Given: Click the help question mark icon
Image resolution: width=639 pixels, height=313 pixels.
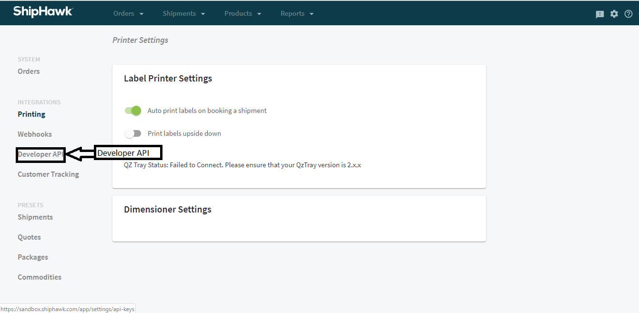Looking at the screenshot, I should click(628, 13).
